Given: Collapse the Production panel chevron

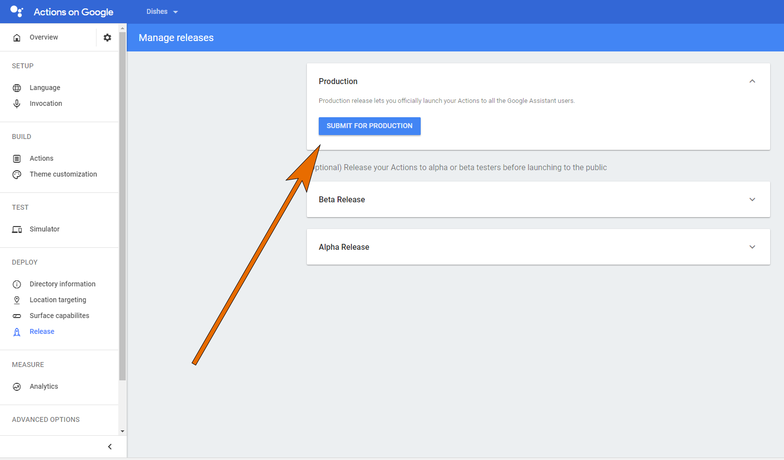Looking at the screenshot, I should tap(752, 81).
